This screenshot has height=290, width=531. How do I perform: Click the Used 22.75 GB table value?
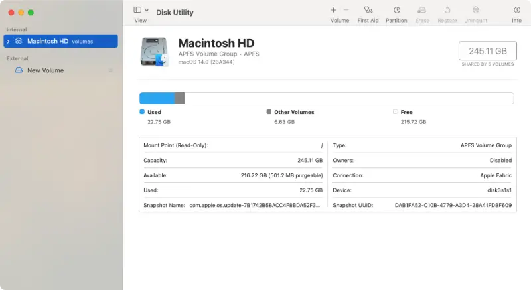pyautogui.click(x=311, y=190)
